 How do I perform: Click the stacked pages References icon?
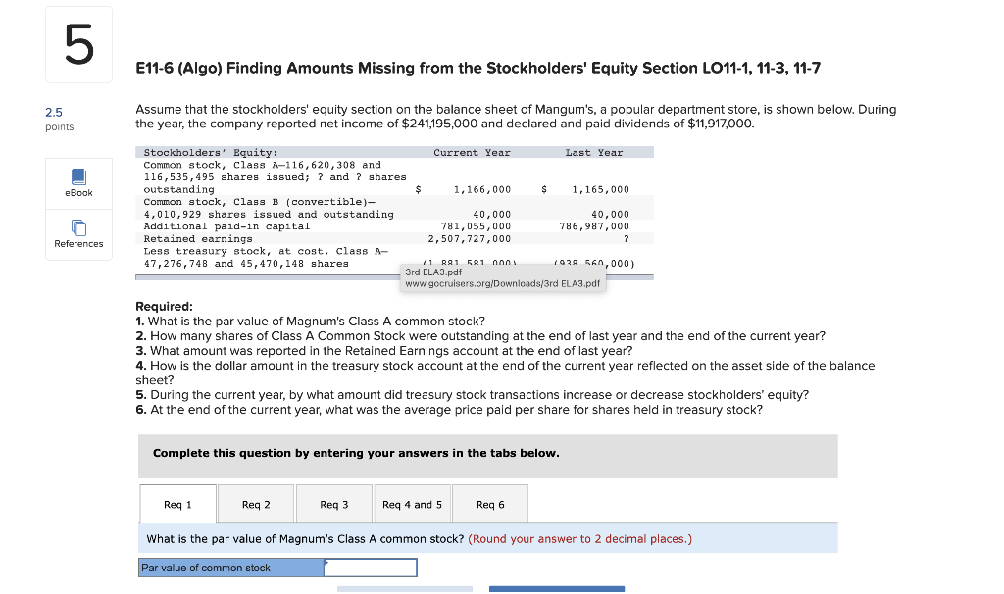click(78, 227)
